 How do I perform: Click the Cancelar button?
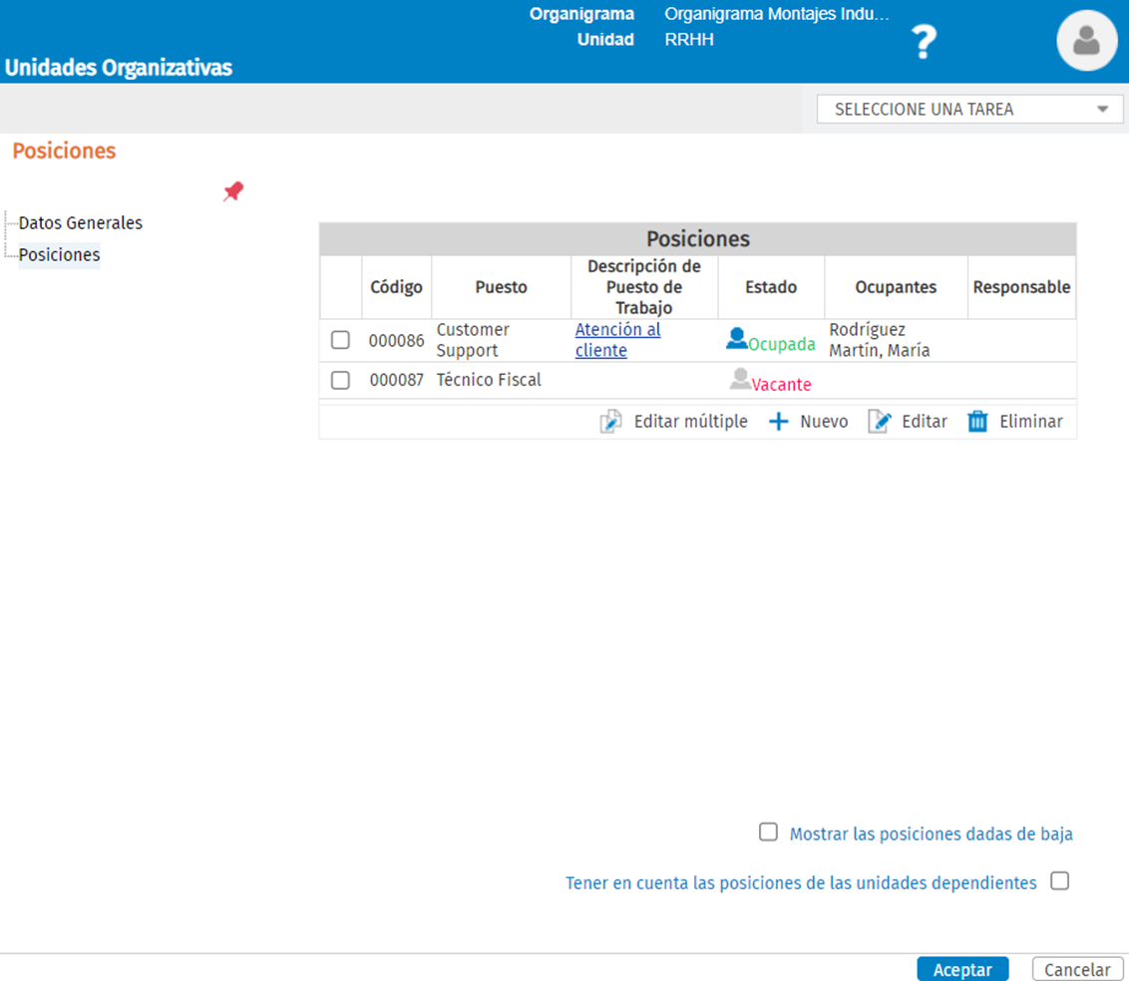coord(1078,969)
